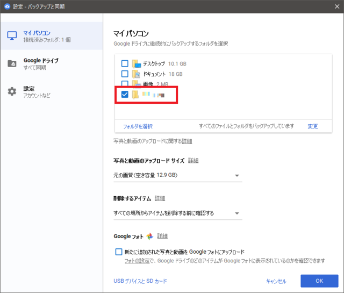
Task: Click the 18 GB size label
Action: coord(176,74)
